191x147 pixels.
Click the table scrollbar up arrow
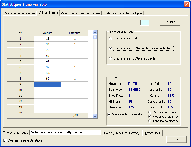[95, 32]
